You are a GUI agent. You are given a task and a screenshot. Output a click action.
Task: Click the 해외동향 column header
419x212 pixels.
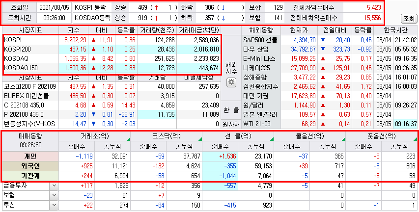[x=261, y=30]
